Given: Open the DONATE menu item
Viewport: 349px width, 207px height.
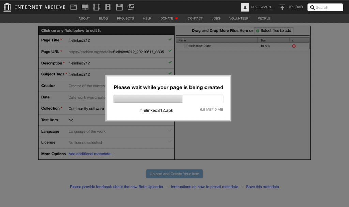Looking at the screenshot, I should 167,18.
